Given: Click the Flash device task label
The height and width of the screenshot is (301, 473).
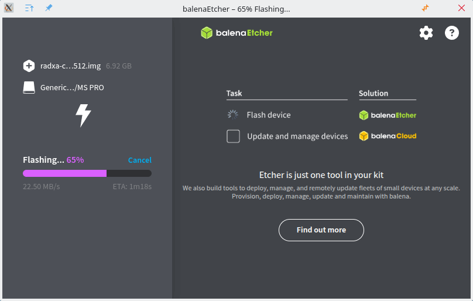Looking at the screenshot, I should click(269, 115).
